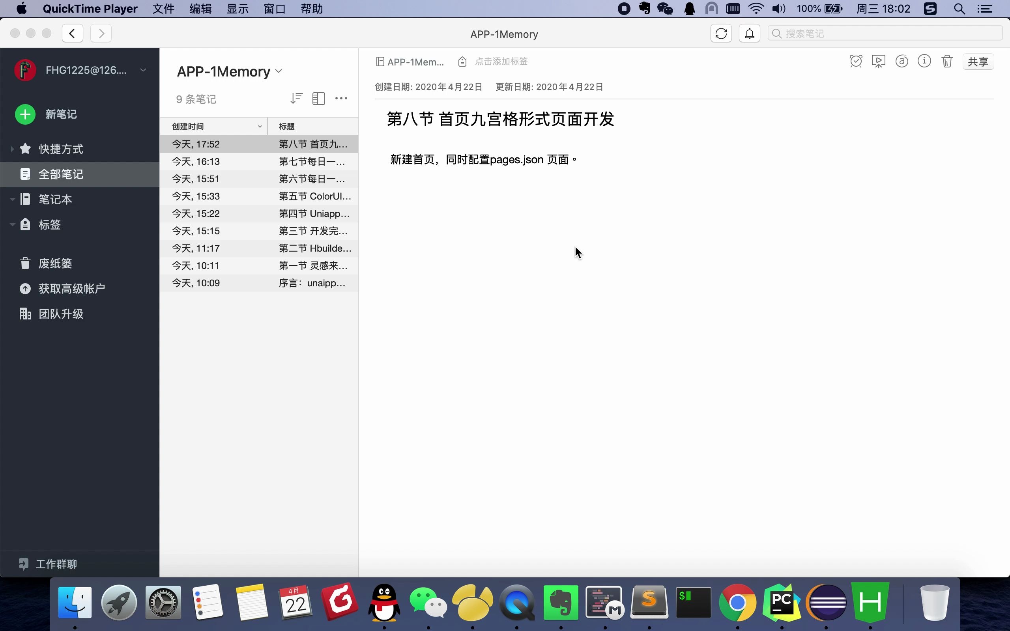This screenshot has width=1010, height=631.
Task: Expand the APP-1Memory notebook dropdown
Action: [x=279, y=71]
